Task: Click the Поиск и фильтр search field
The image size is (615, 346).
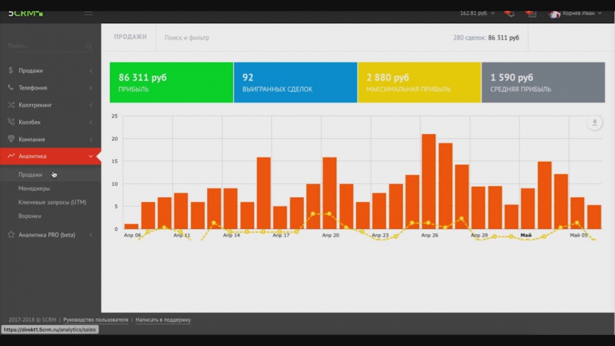Action: tap(187, 38)
